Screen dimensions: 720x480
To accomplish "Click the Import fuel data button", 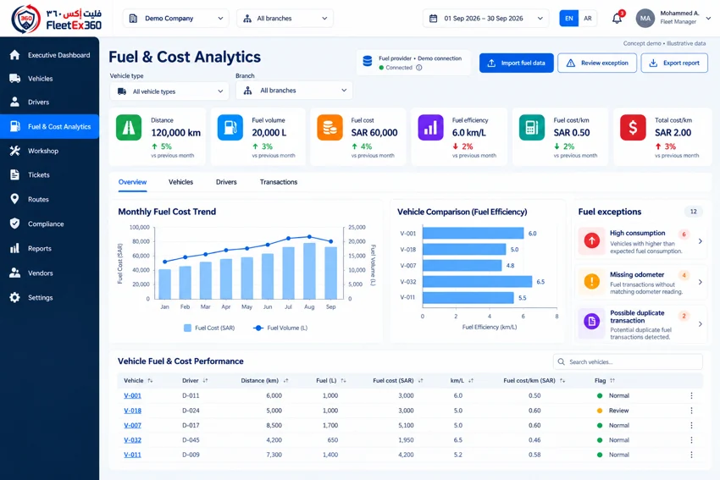I will click(516, 63).
